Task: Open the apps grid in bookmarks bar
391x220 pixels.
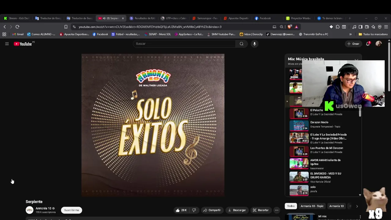Action: point(4,34)
